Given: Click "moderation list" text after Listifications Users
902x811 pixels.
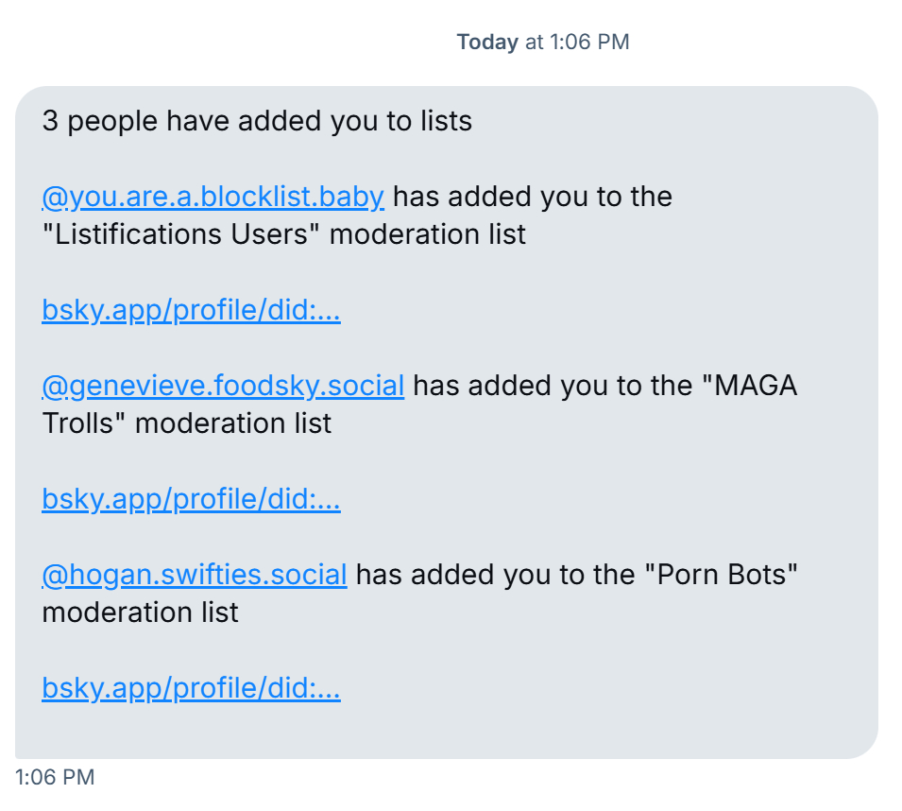Looking at the screenshot, I should pyautogui.click(x=427, y=233).
